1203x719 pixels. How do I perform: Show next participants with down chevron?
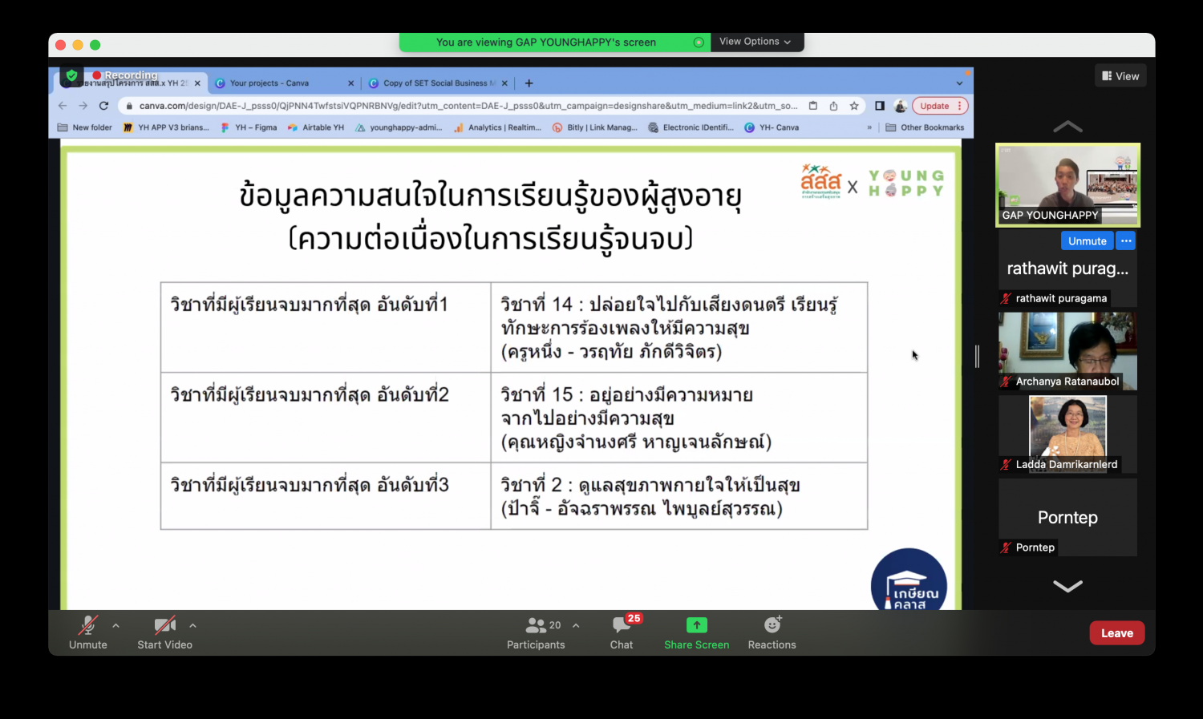pos(1067,586)
